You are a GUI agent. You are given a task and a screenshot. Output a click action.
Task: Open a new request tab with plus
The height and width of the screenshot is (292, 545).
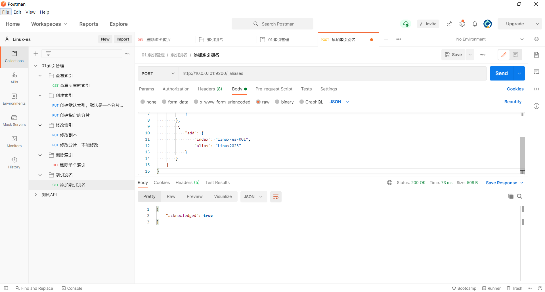[x=386, y=39]
